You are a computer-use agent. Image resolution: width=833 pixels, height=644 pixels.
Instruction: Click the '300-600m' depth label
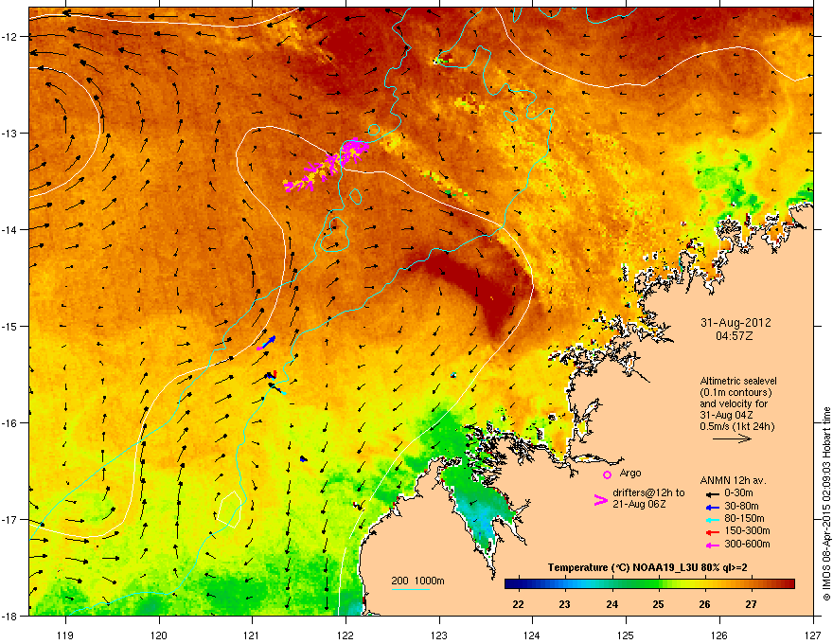point(747,544)
